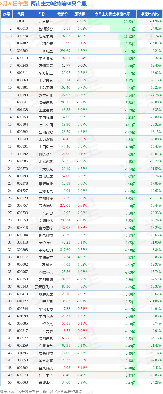Click the 序号 column header

pyautogui.click(x=7, y=14)
